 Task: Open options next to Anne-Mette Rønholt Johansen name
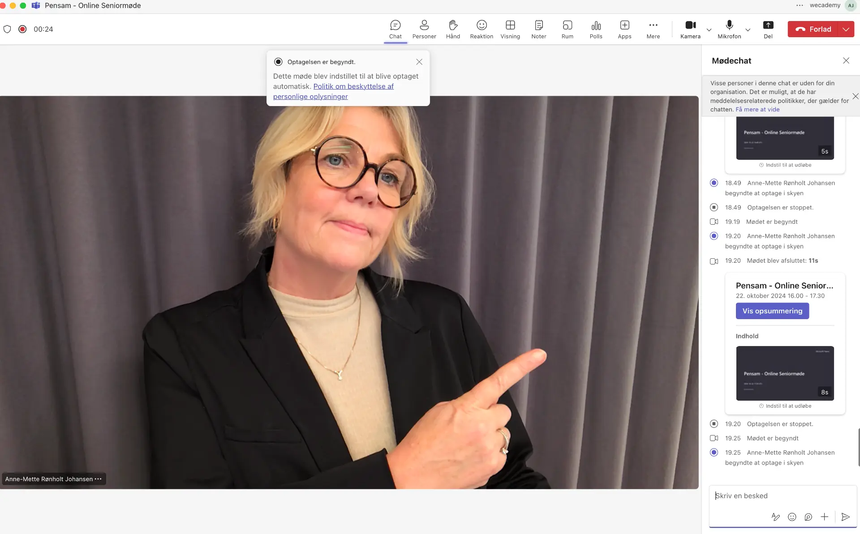click(x=98, y=479)
